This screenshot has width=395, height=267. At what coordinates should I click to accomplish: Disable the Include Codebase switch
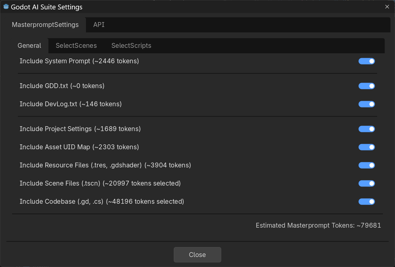tap(367, 202)
